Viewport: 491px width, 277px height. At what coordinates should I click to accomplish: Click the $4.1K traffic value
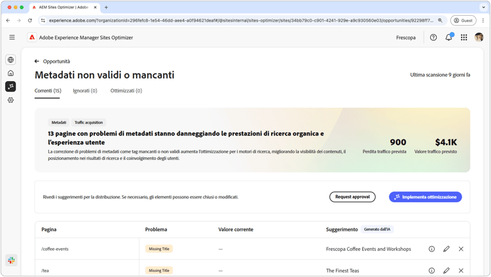tap(446, 142)
